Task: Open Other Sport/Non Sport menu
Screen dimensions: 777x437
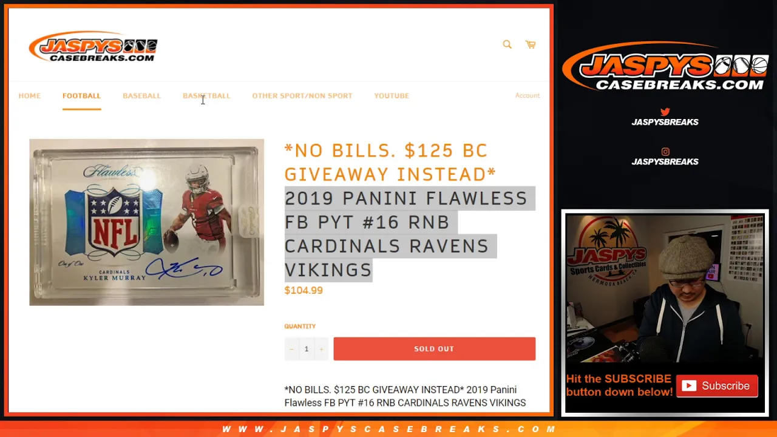Action: (302, 96)
